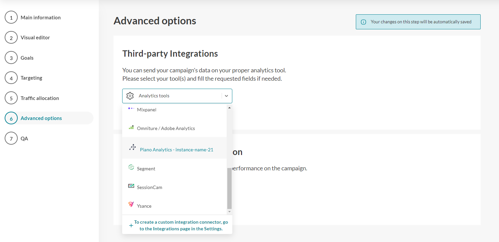Jump to the QA step

[x=24, y=139]
